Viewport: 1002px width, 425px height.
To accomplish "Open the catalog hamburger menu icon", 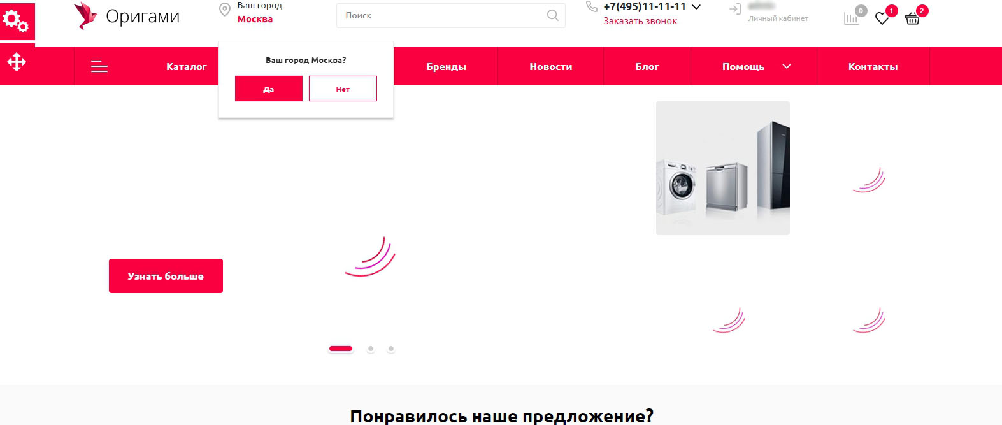I will click(99, 66).
